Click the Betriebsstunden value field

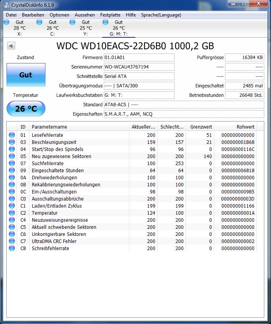click(x=245, y=95)
